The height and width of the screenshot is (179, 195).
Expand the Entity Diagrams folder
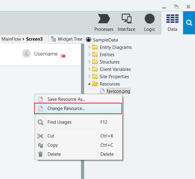[x=89, y=47]
